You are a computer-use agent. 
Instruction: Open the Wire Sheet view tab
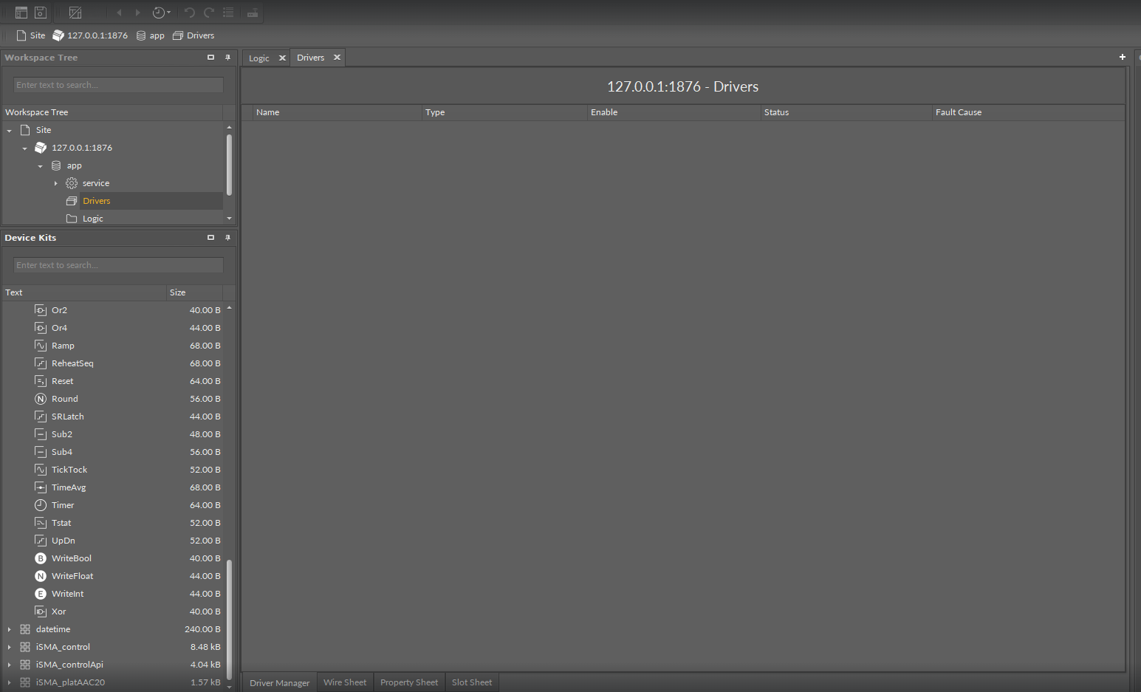point(345,682)
